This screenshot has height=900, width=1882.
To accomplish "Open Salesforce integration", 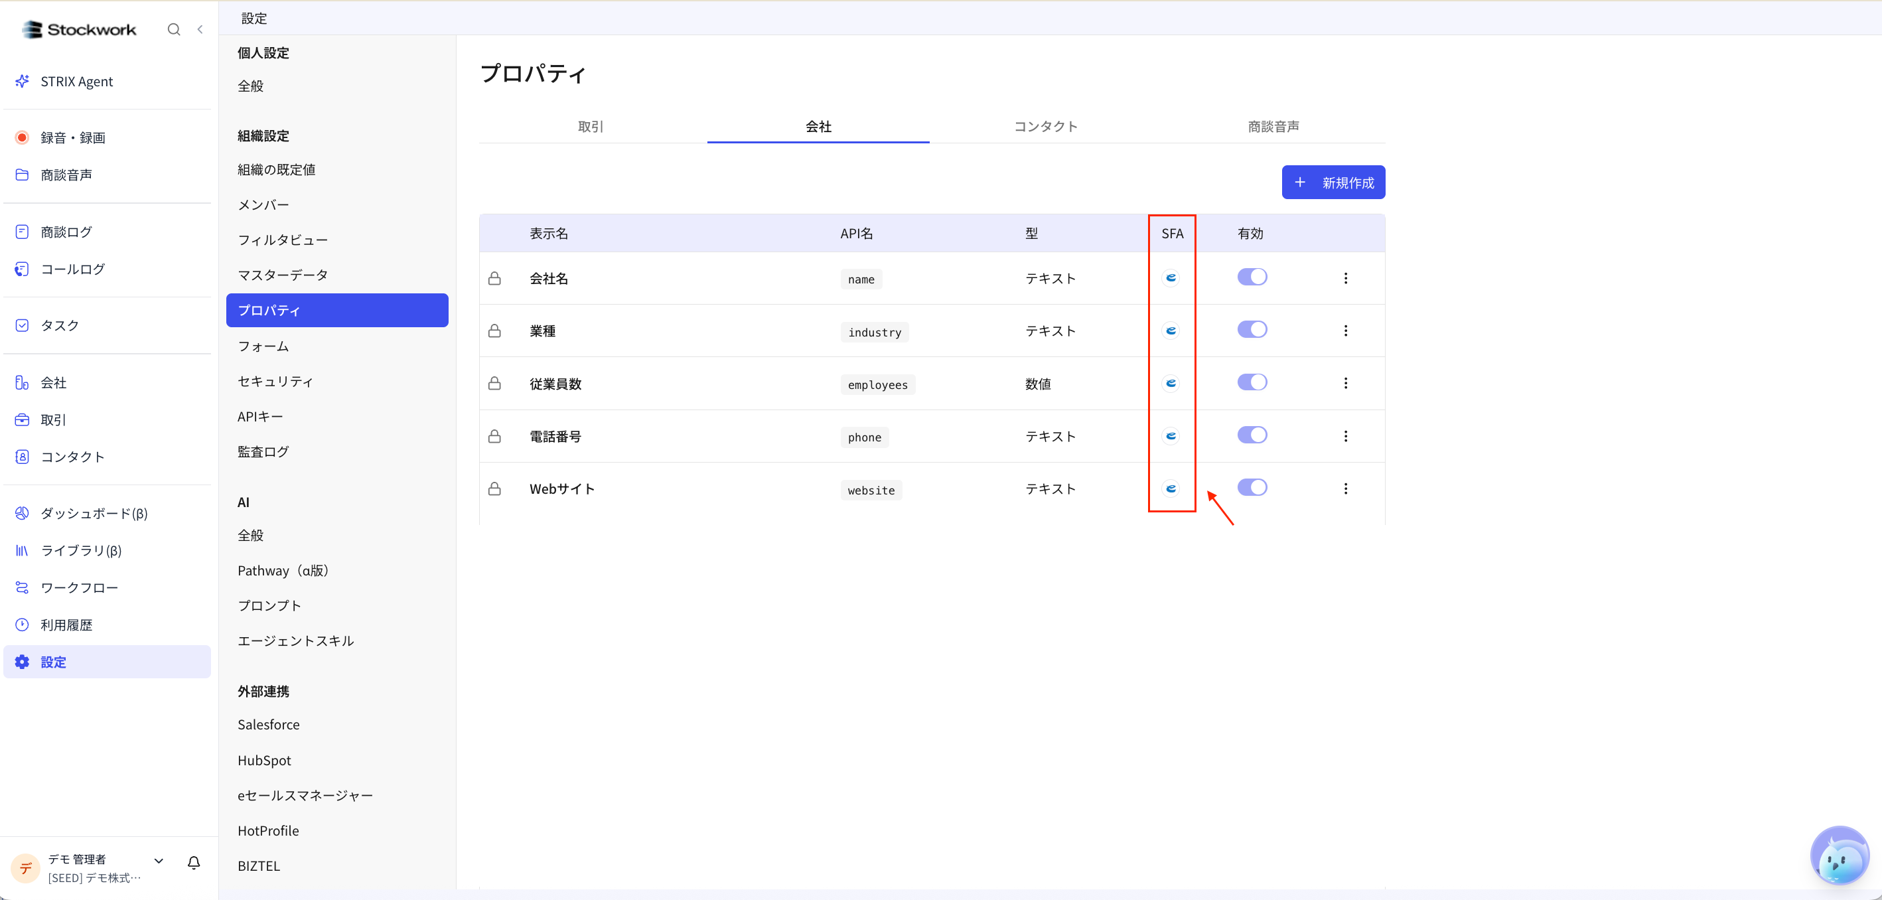I will coord(338,725).
